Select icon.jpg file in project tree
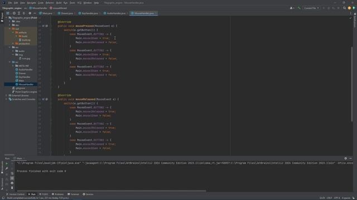Viewport: 357px width, 200px height. point(26,58)
